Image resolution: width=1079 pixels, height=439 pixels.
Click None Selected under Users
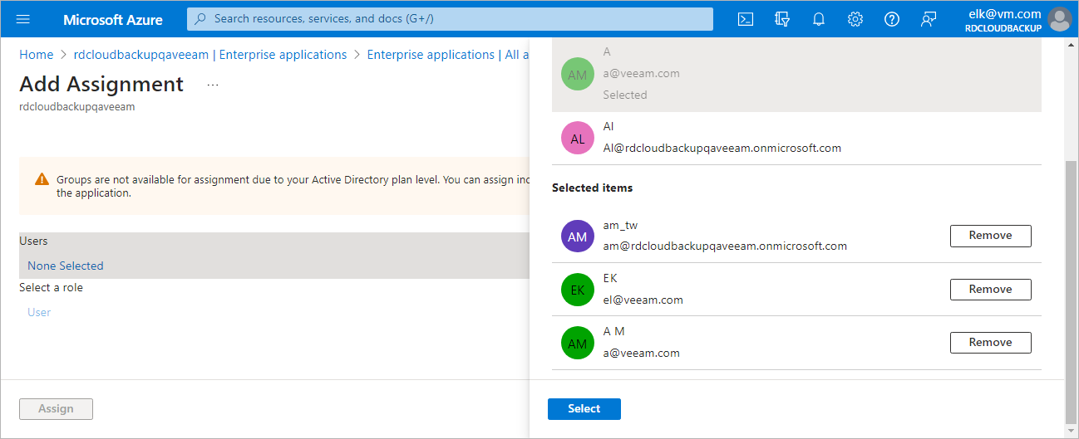[x=66, y=266]
